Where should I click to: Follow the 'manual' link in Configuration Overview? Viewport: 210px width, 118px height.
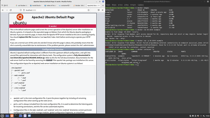(x=49, y=60)
